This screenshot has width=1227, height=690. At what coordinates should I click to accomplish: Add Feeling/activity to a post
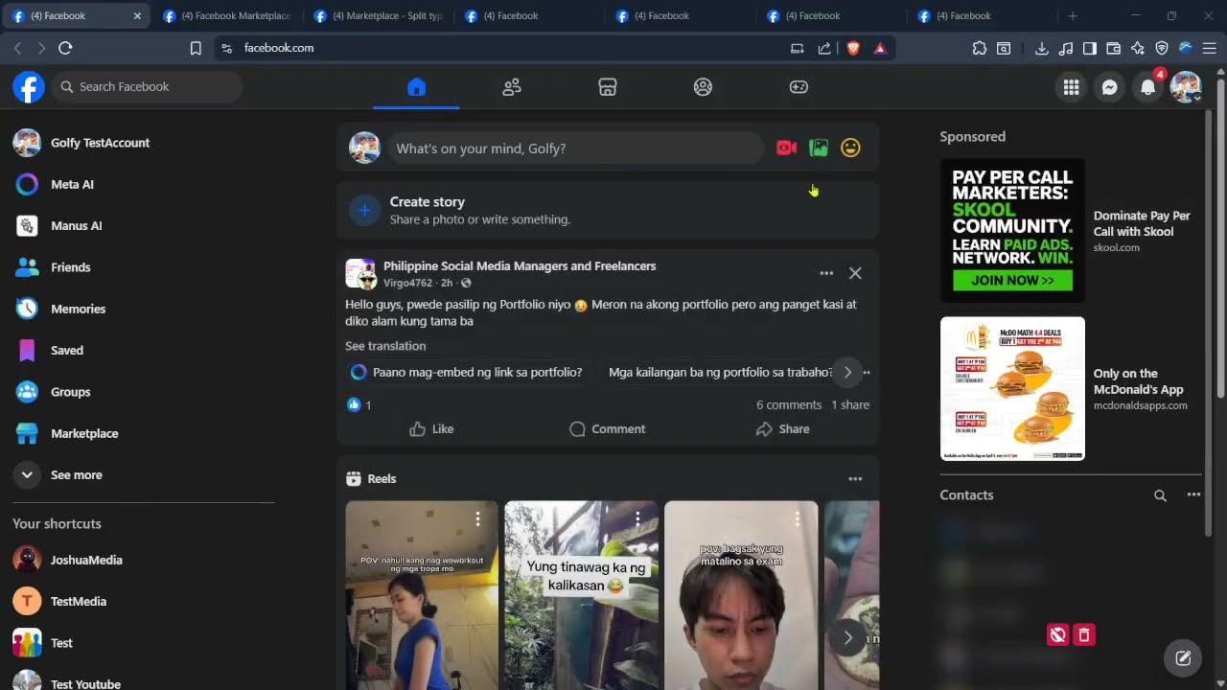coord(850,148)
